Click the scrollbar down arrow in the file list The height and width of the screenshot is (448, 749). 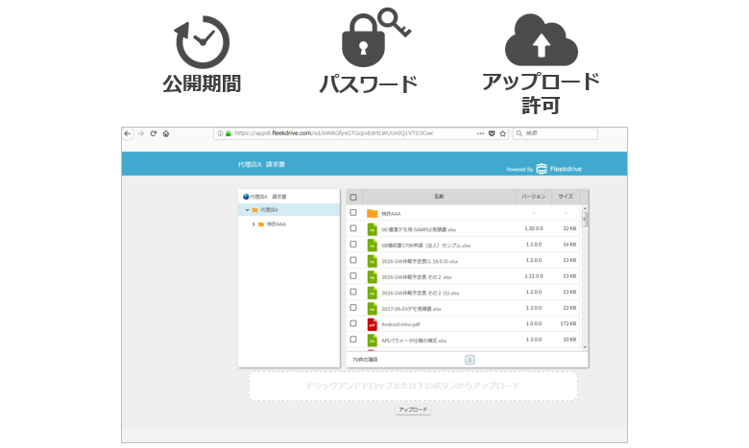point(585,346)
